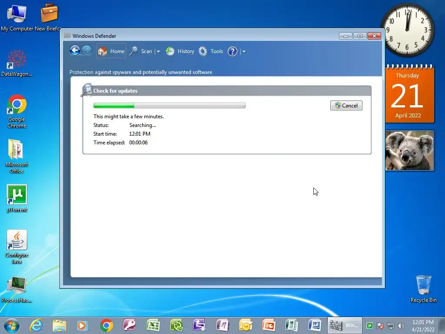Click the orange calendar gadget
Image resolution: width=445 pixels, height=334 pixels.
pyautogui.click(x=409, y=94)
